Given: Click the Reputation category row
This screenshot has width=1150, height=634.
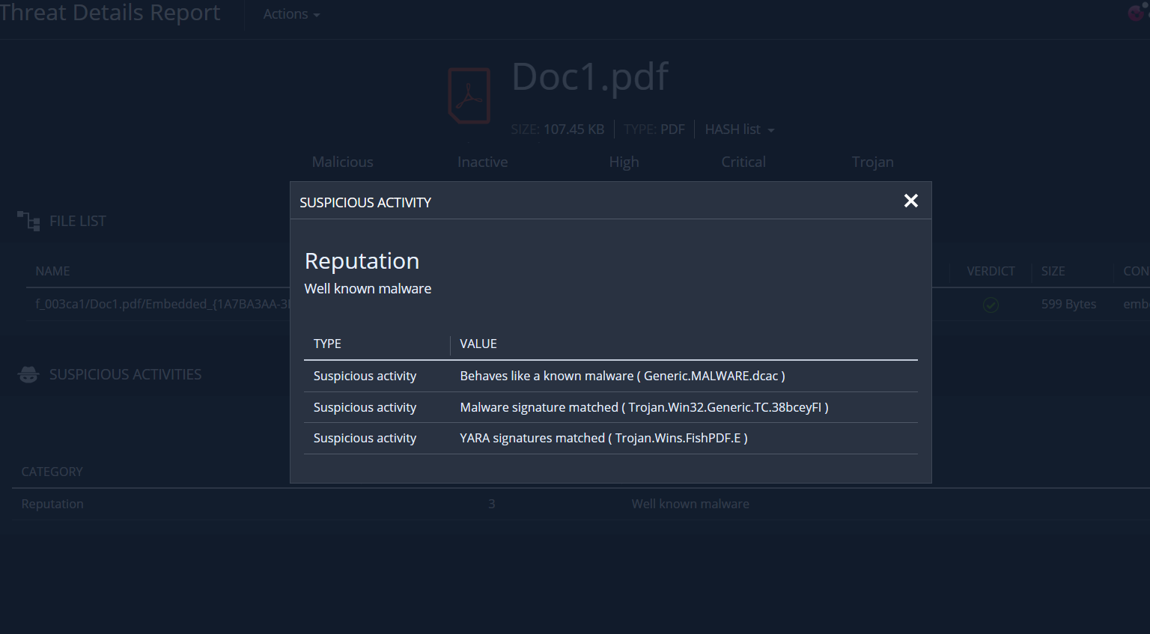Looking at the screenshot, I should [x=52, y=504].
